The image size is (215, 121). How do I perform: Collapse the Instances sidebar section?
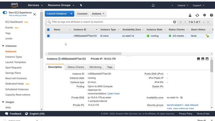tap(3, 46)
